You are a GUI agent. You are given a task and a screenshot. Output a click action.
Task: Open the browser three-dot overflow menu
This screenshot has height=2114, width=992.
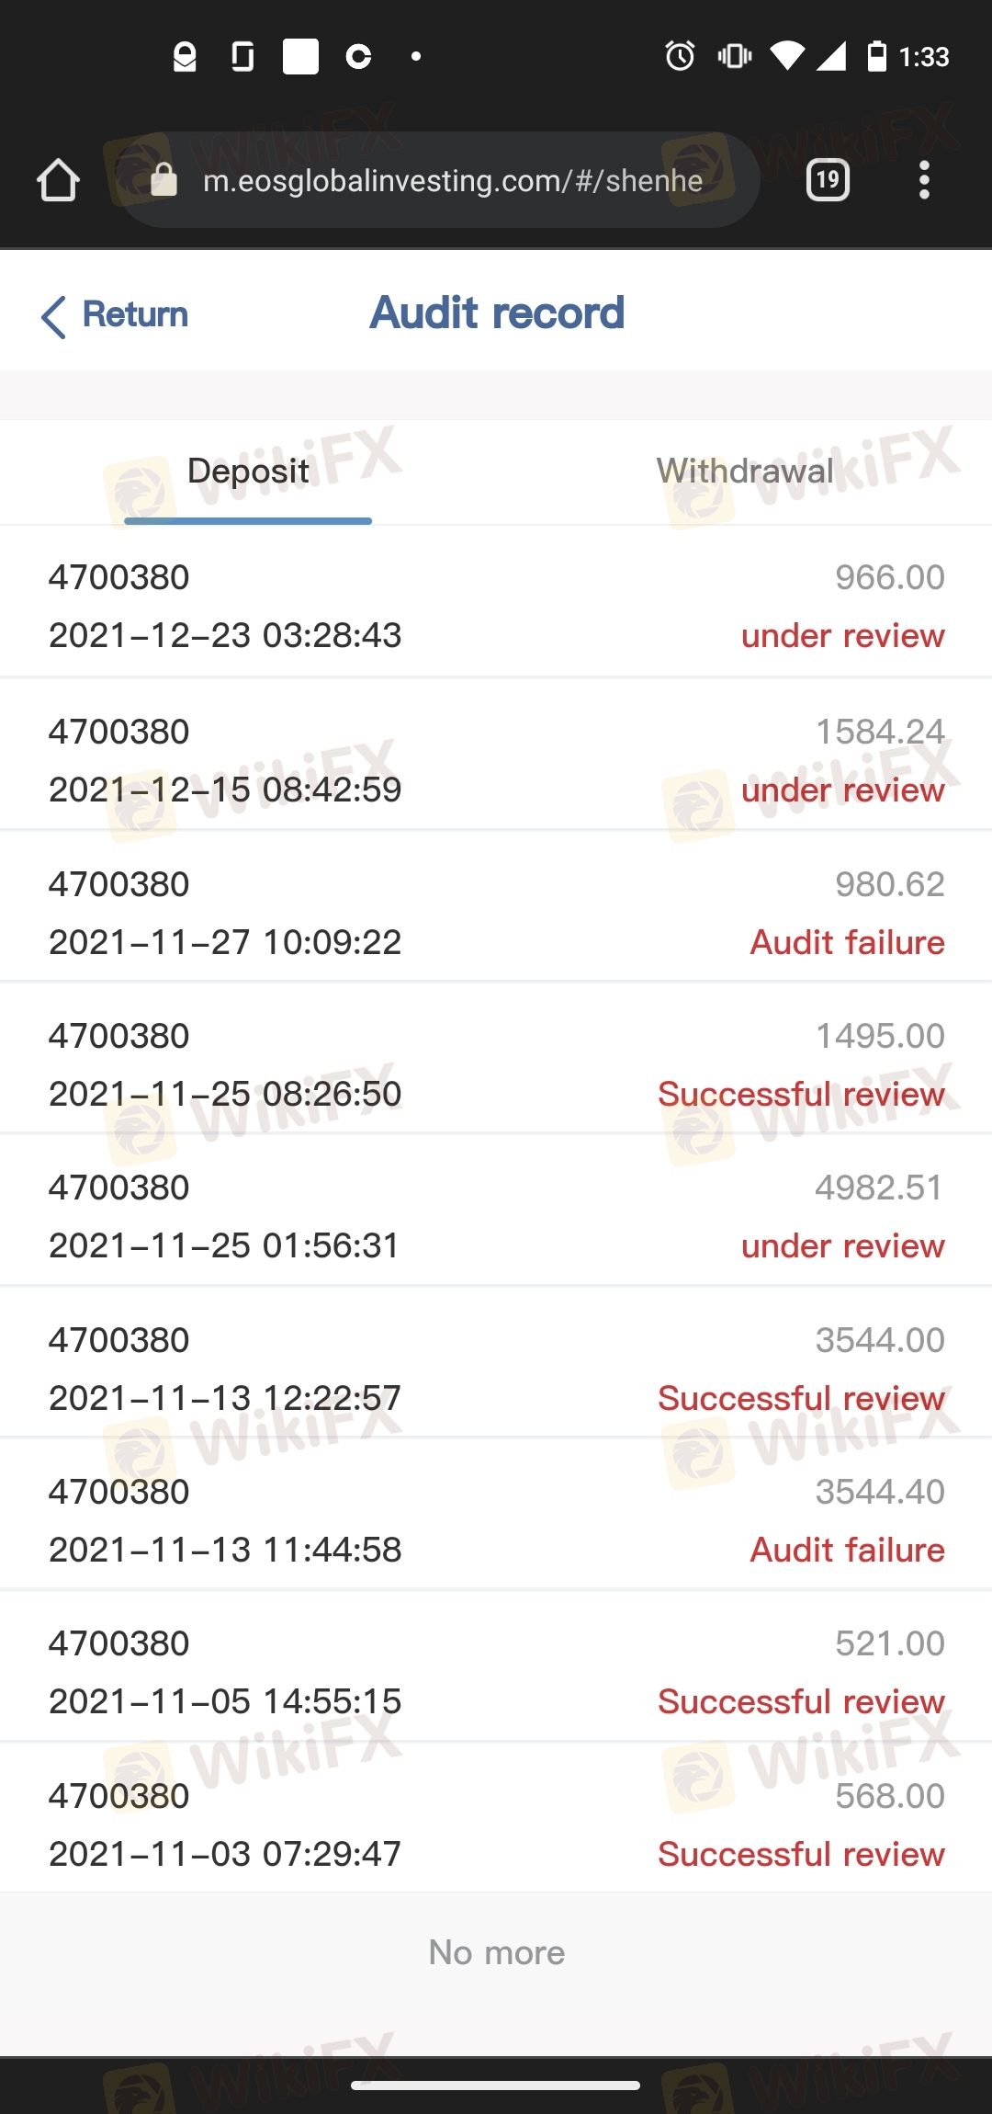pos(924,180)
